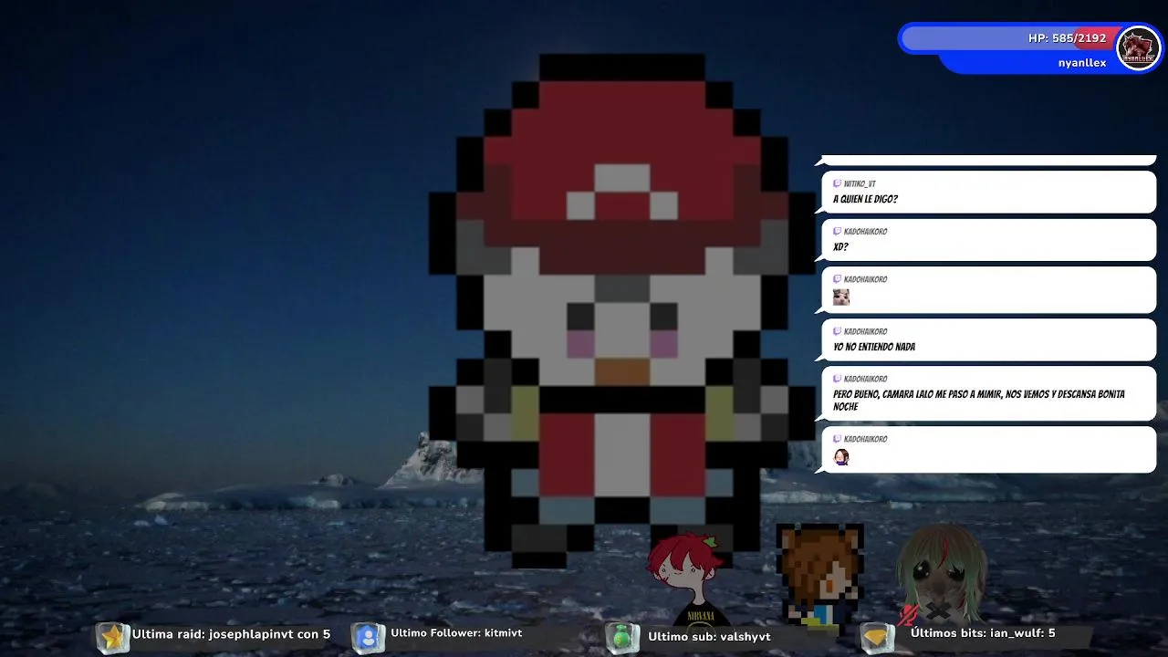Select the green-haired avatar with X mouth
This screenshot has width=1168, height=657.
(941, 575)
